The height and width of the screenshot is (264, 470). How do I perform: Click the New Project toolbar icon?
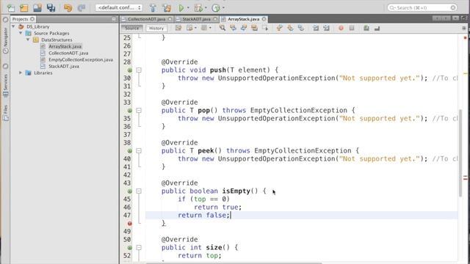click(24, 8)
